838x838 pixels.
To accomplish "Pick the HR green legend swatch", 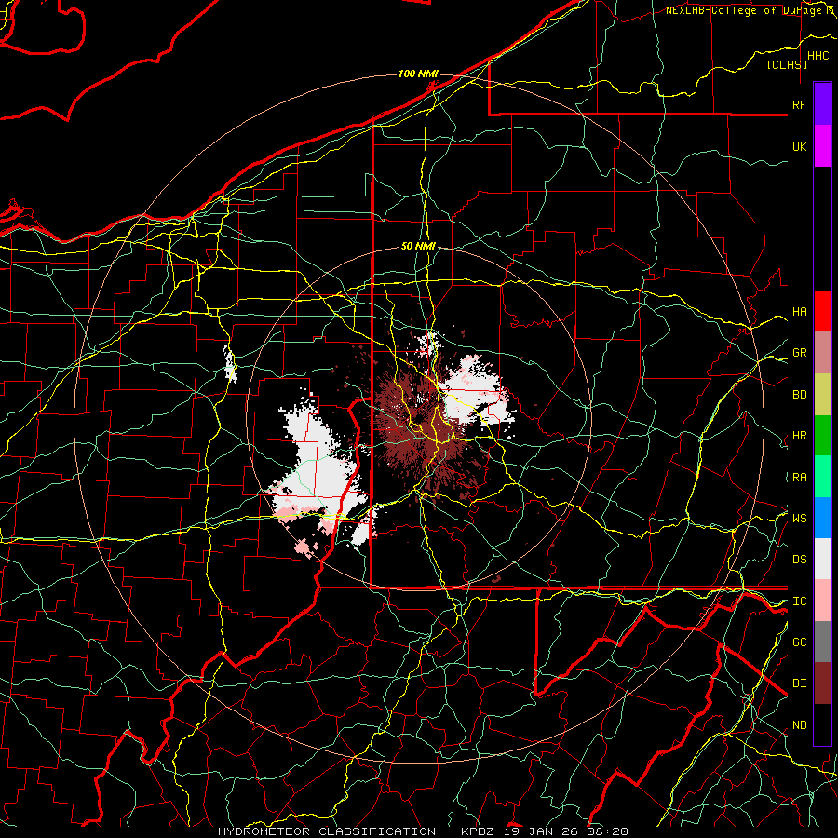I will tap(822, 435).
